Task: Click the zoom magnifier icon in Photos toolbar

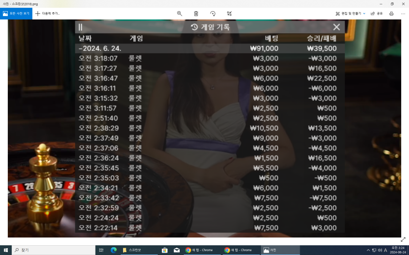Action: [x=179, y=14]
